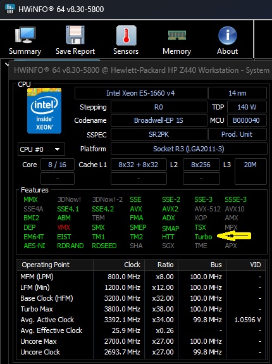Click the HWiNFO app icon in title bar
Viewport: 272px width, 364px height.
9,9
